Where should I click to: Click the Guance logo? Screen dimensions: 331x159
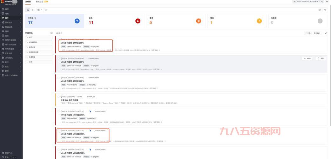coord(3,2)
